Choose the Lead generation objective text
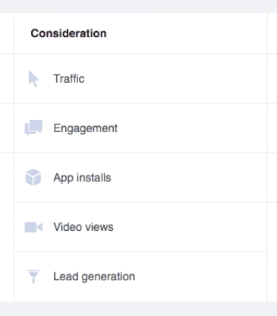Image resolution: width=277 pixels, height=316 pixels. point(94,276)
